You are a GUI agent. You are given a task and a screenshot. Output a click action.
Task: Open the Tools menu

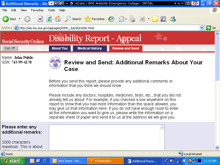[x=51, y=10]
